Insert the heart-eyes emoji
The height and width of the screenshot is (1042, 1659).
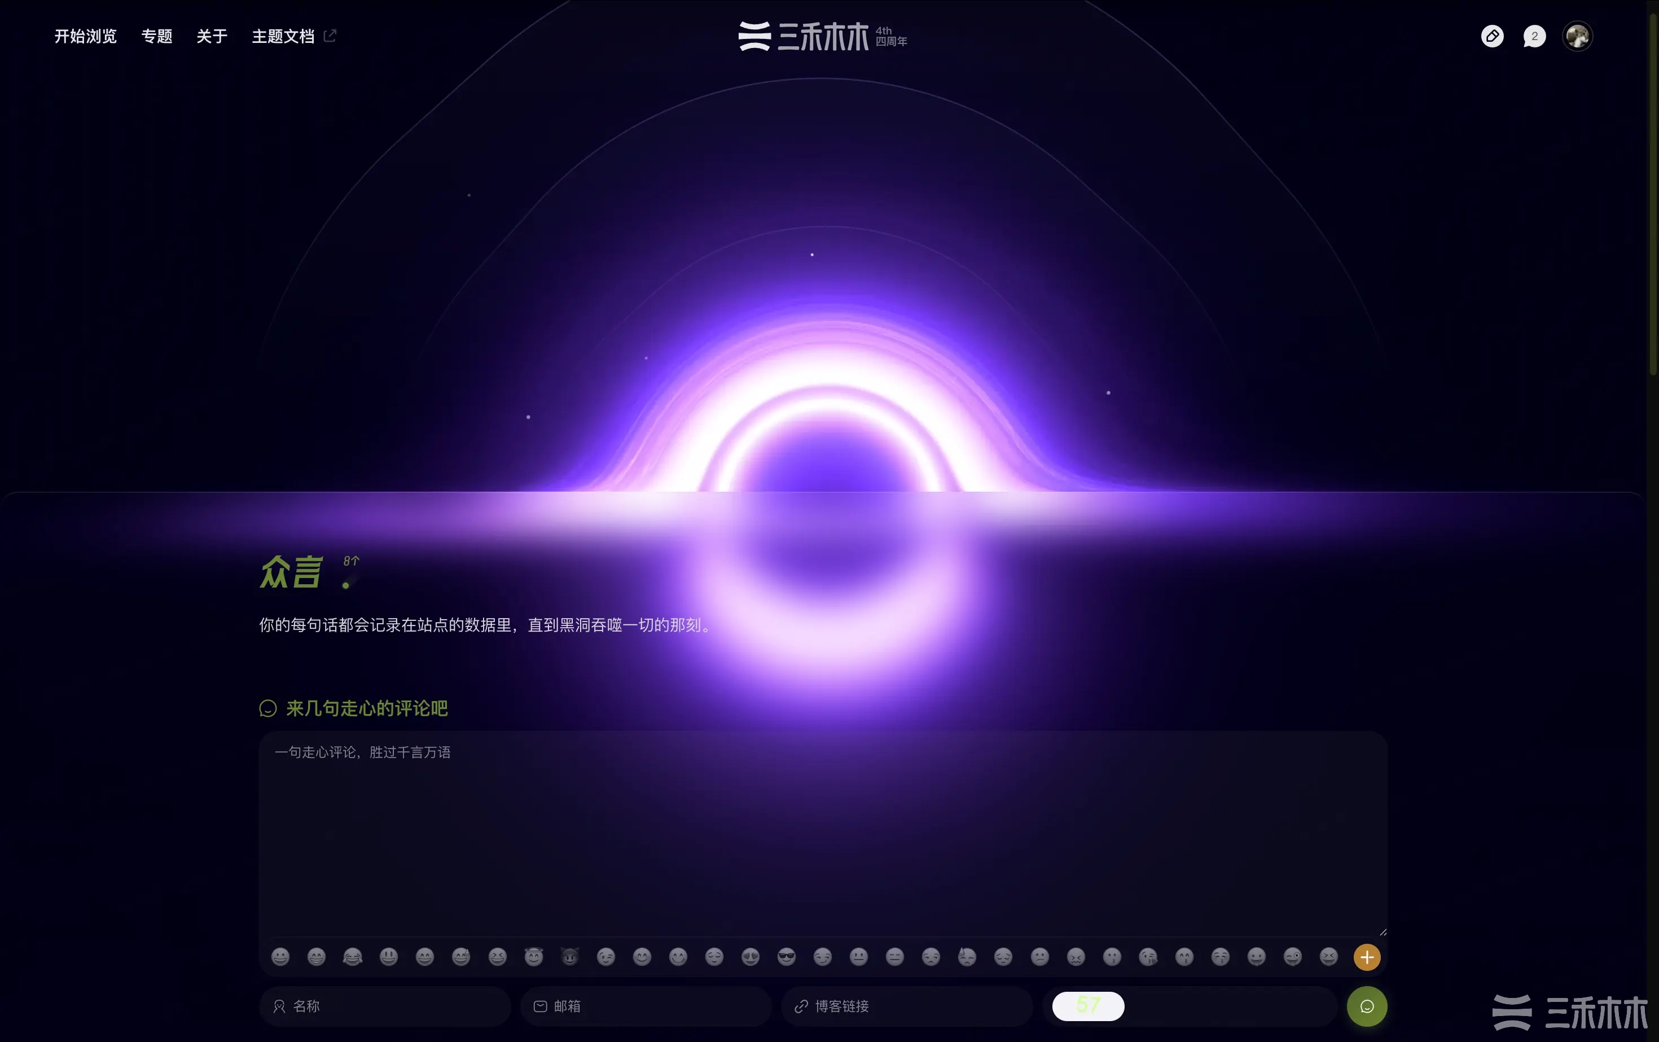pos(750,957)
